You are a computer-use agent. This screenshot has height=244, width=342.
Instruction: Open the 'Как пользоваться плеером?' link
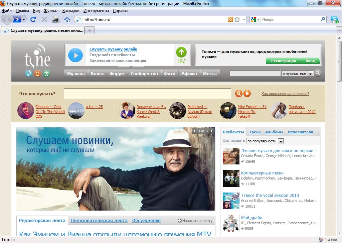(285, 94)
